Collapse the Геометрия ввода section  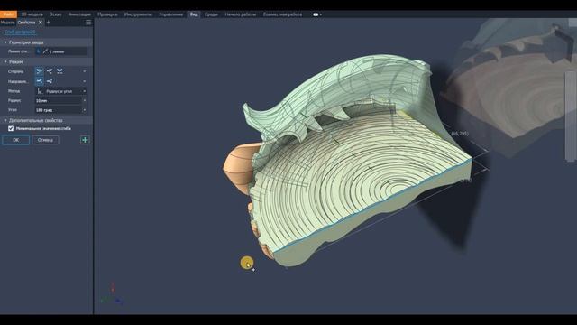(5, 42)
